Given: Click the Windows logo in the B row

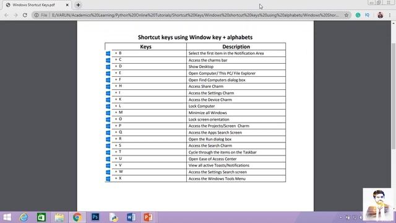Looking at the screenshot, I should 108,54.
